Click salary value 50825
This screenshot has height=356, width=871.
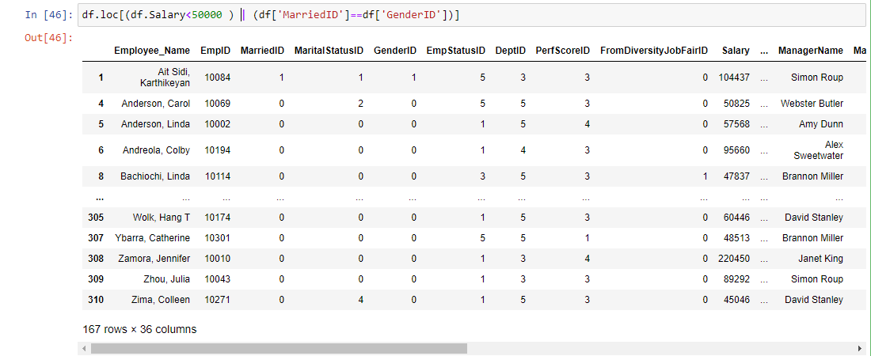pos(736,104)
